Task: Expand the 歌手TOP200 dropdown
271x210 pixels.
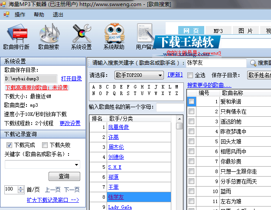Action: (x=160, y=75)
